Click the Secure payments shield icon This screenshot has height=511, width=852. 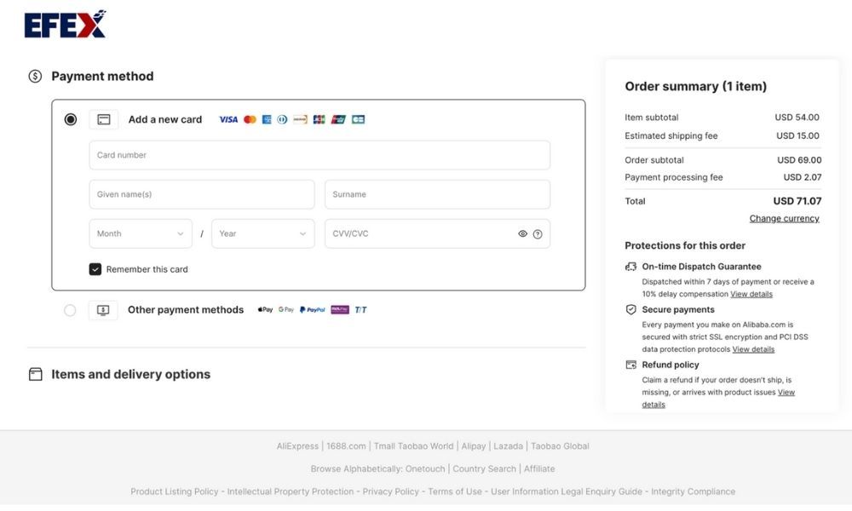coord(630,309)
